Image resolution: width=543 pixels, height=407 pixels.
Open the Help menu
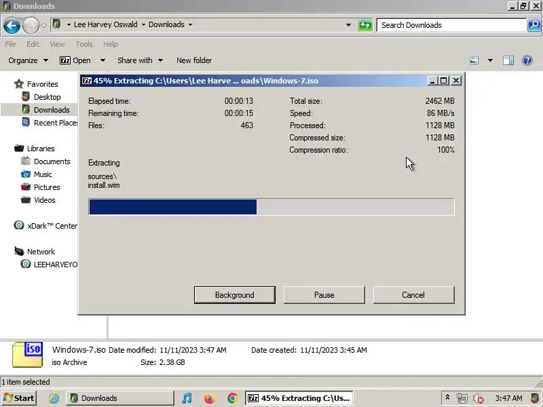(111, 44)
